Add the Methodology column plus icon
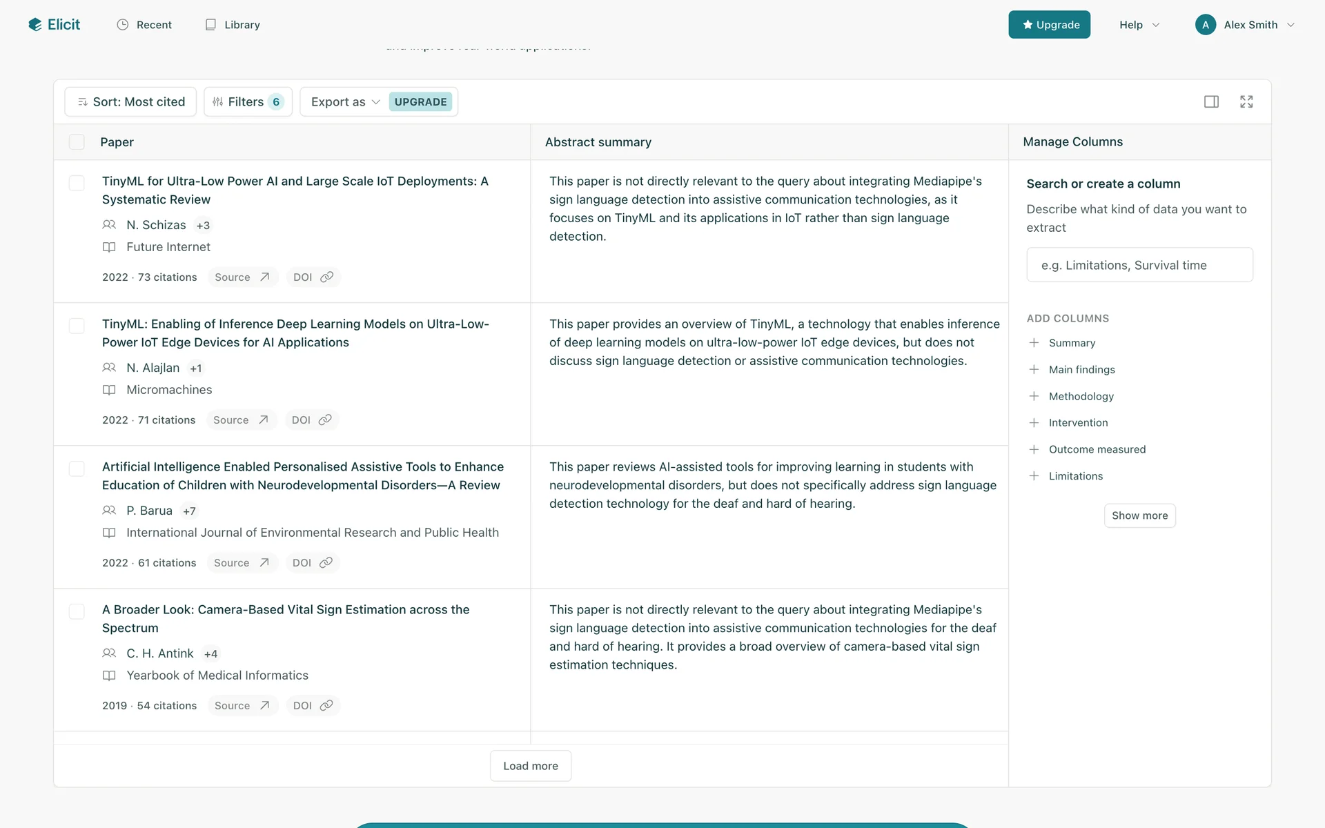Image resolution: width=1325 pixels, height=828 pixels. (1034, 397)
